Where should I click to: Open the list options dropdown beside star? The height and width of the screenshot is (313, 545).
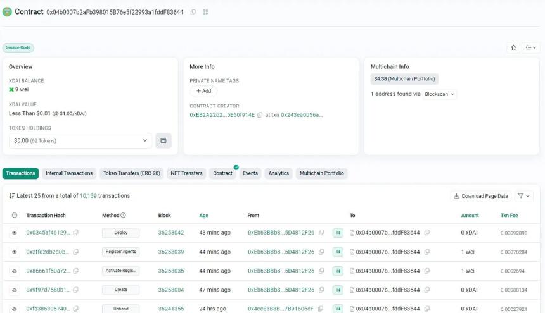[531, 47]
